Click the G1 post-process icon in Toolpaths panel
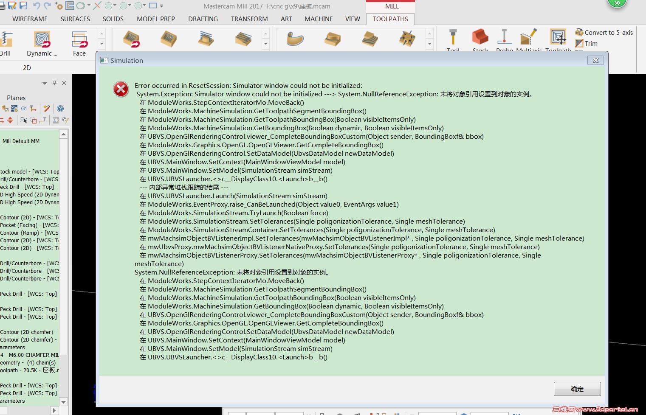The width and height of the screenshot is (646, 415). pyautogui.click(x=24, y=109)
